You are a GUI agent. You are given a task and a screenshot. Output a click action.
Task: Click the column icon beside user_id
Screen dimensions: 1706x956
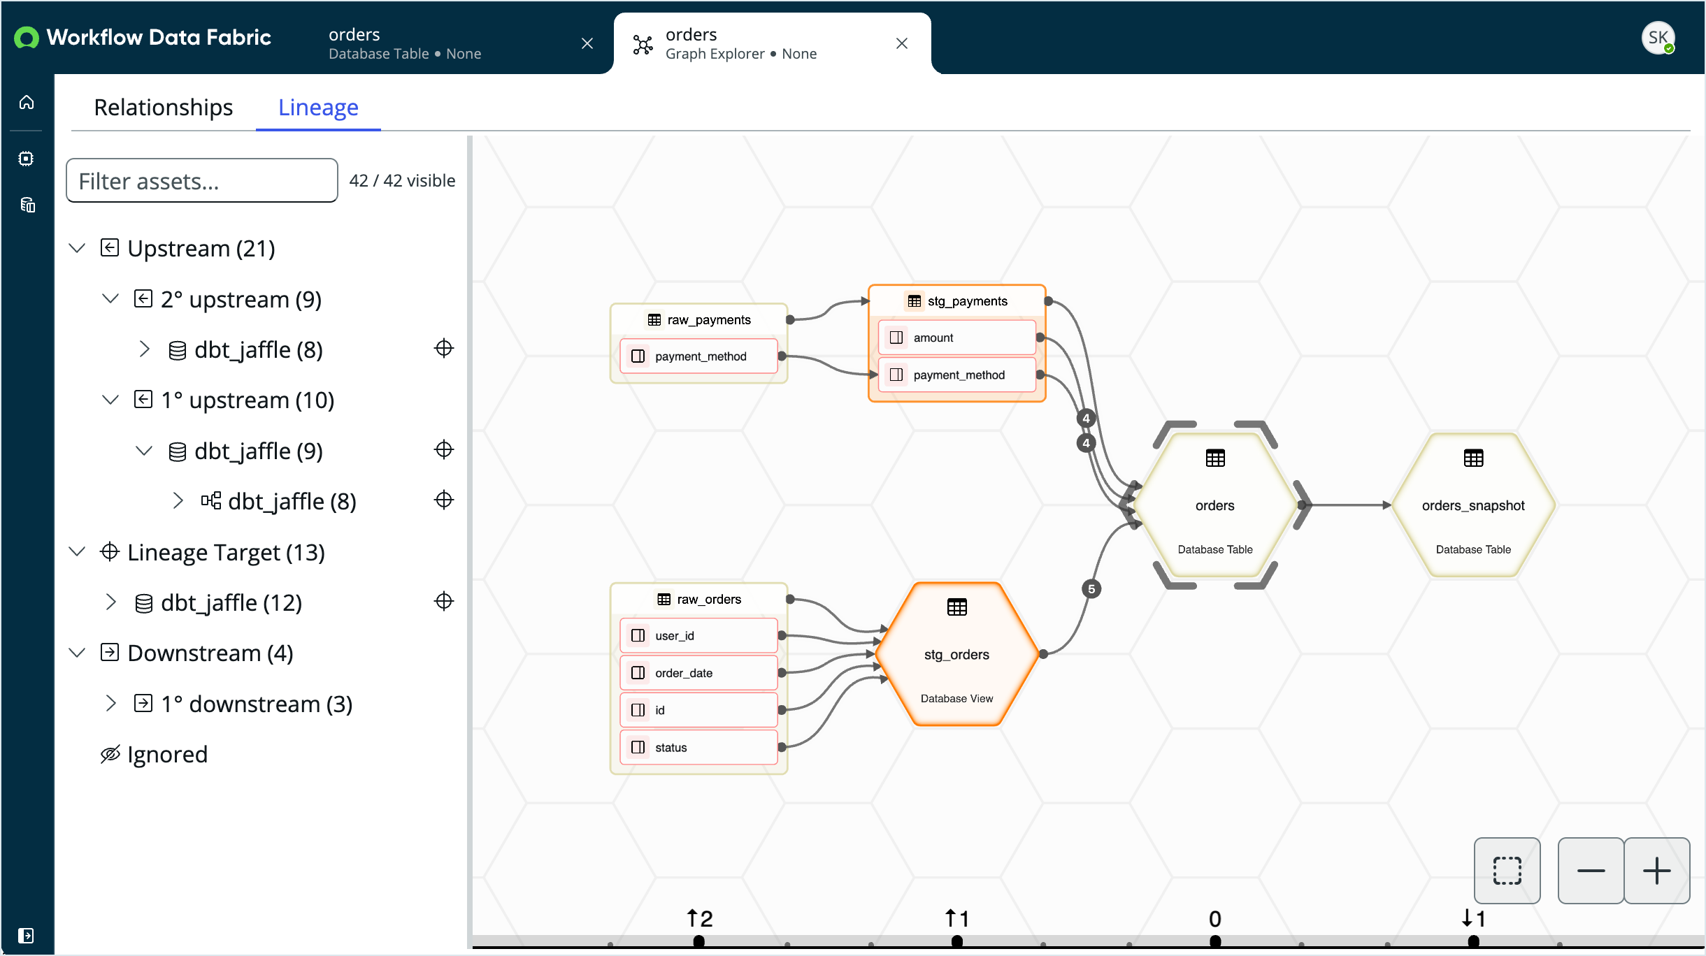638,635
